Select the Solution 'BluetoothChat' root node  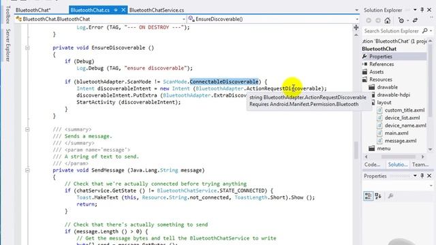coord(394,41)
